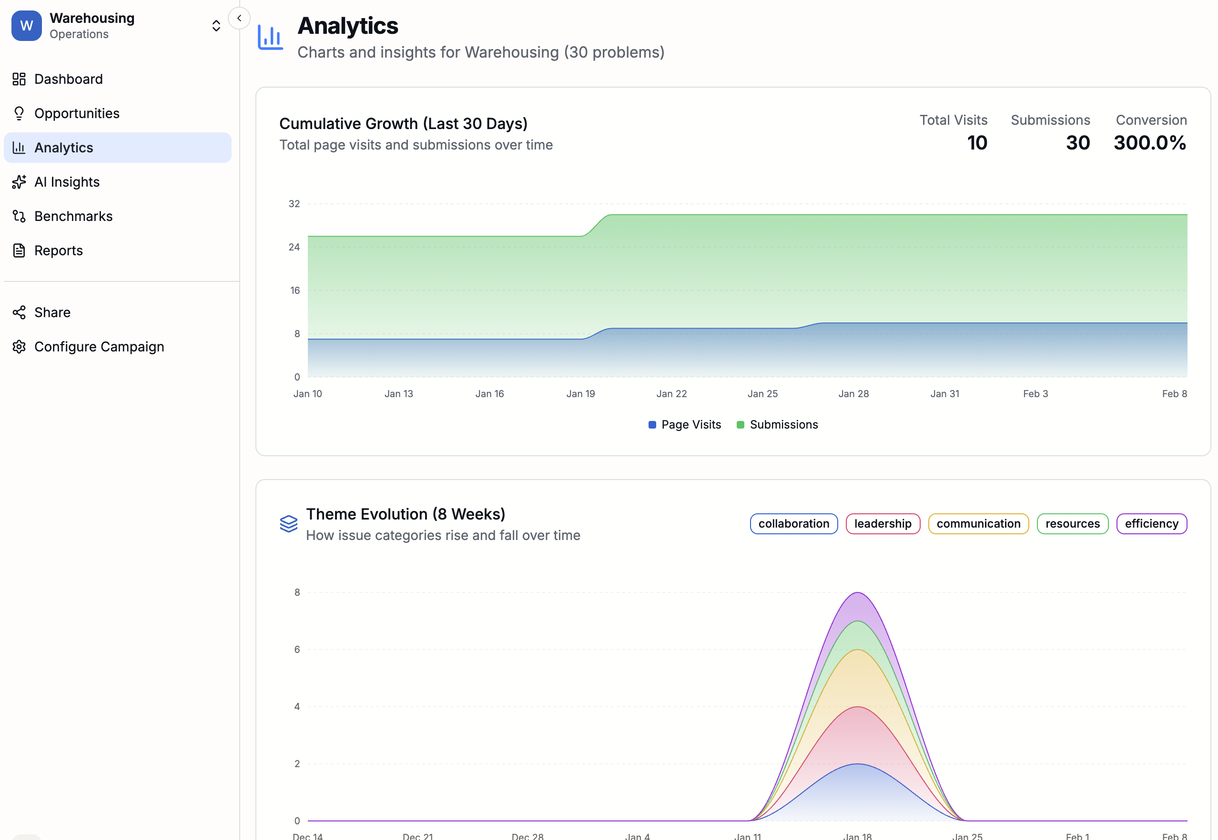
Task: Toggle the communication theme filter
Action: (978, 524)
